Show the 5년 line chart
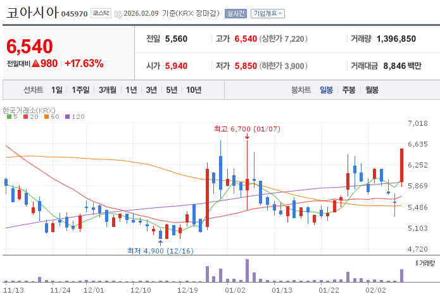Screen dimensions: 440x299 (x=172, y=90)
